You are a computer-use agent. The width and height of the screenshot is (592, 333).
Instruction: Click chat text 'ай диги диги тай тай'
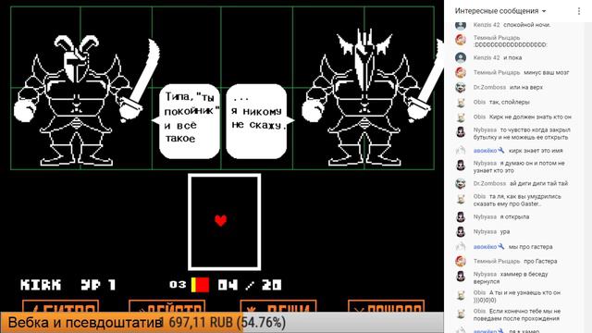point(538,183)
